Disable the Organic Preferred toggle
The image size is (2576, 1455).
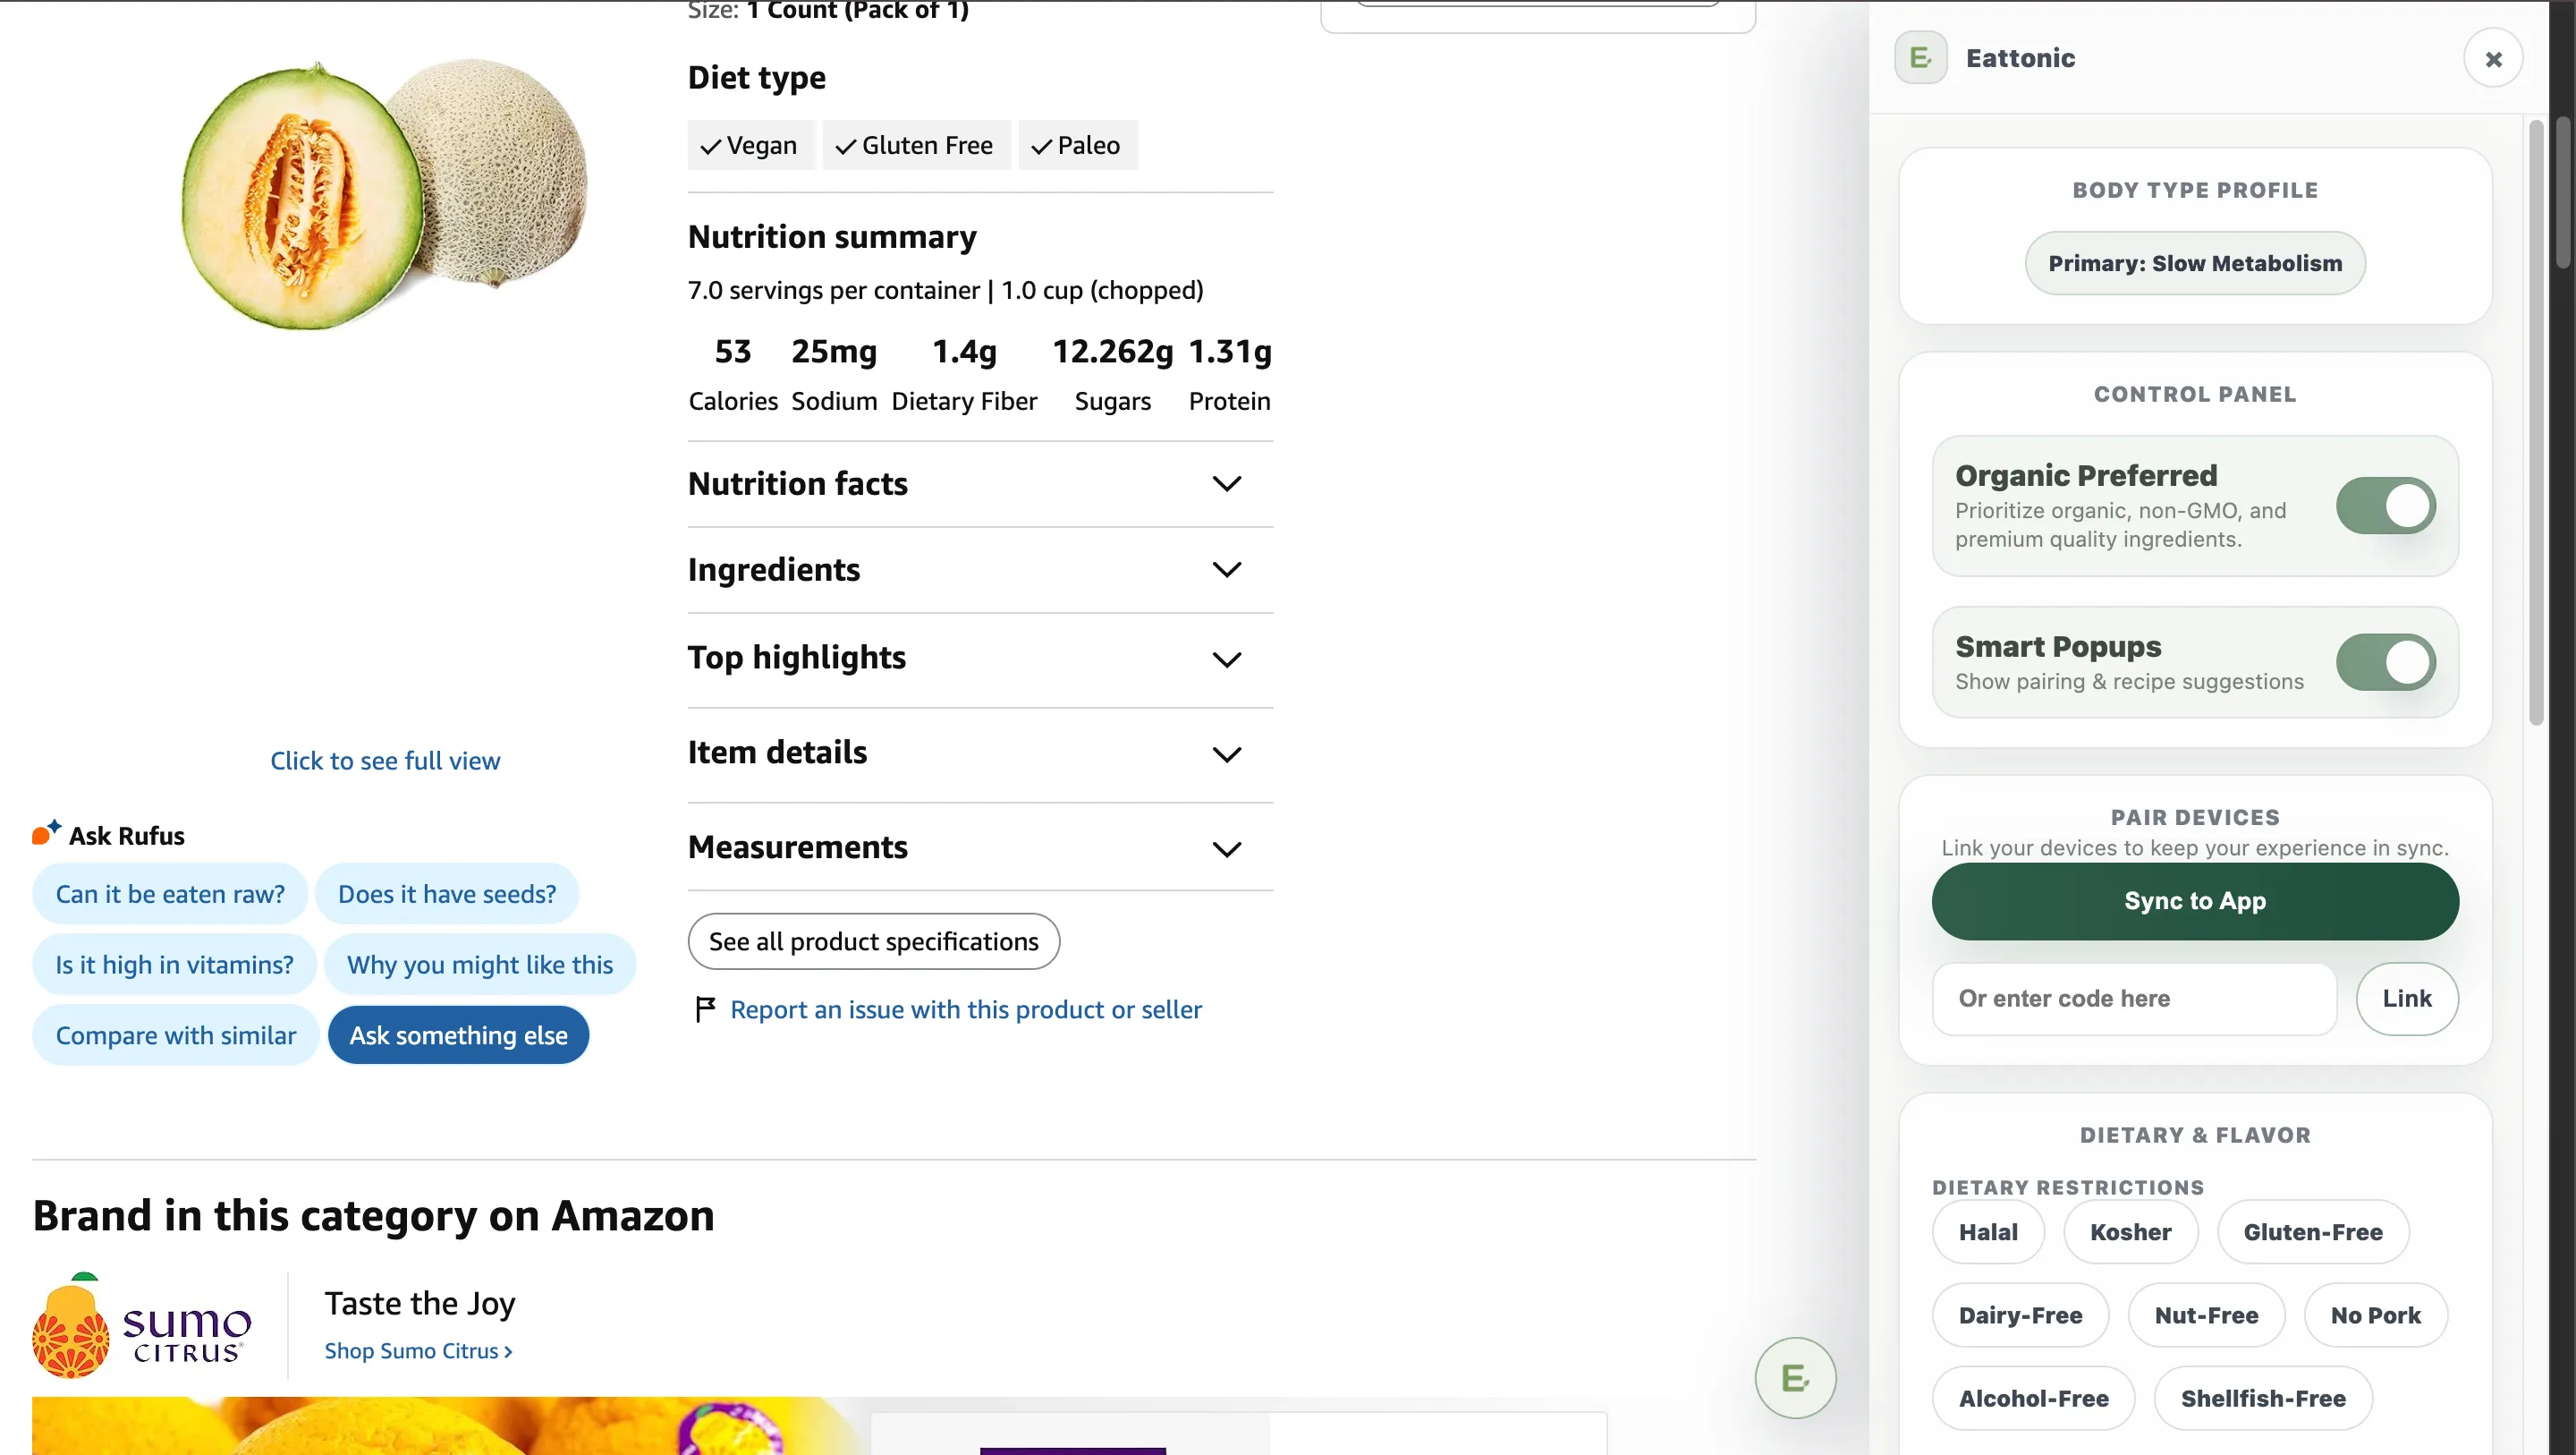[x=2386, y=506]
